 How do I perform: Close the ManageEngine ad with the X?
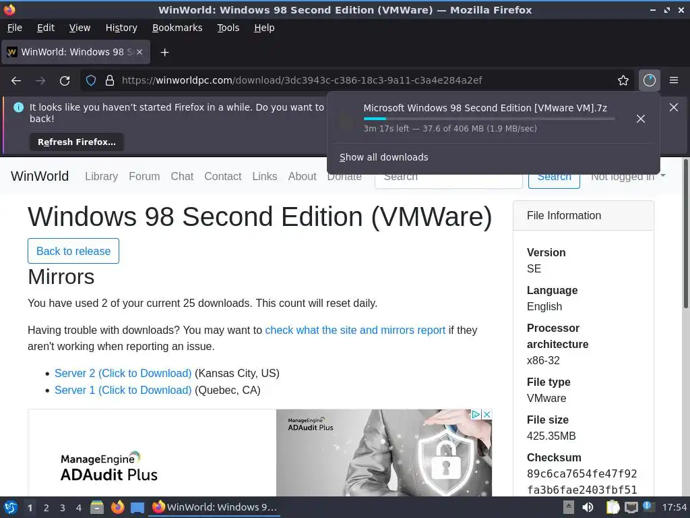pyautogui.click(x=487, y=415)
